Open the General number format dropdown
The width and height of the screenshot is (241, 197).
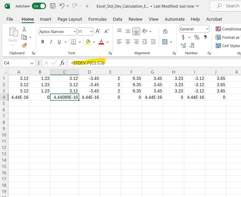[207, 29]
